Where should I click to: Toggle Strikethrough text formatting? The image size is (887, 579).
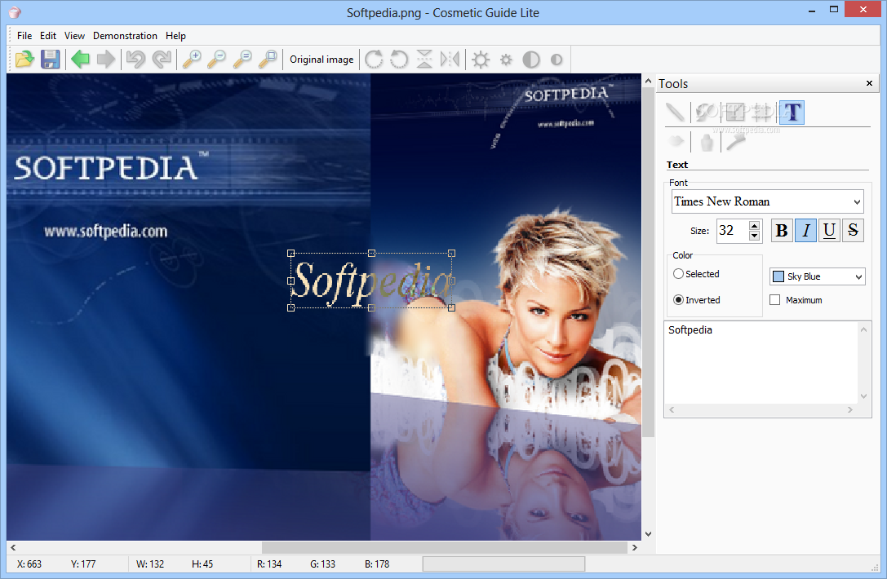(853, 230)
